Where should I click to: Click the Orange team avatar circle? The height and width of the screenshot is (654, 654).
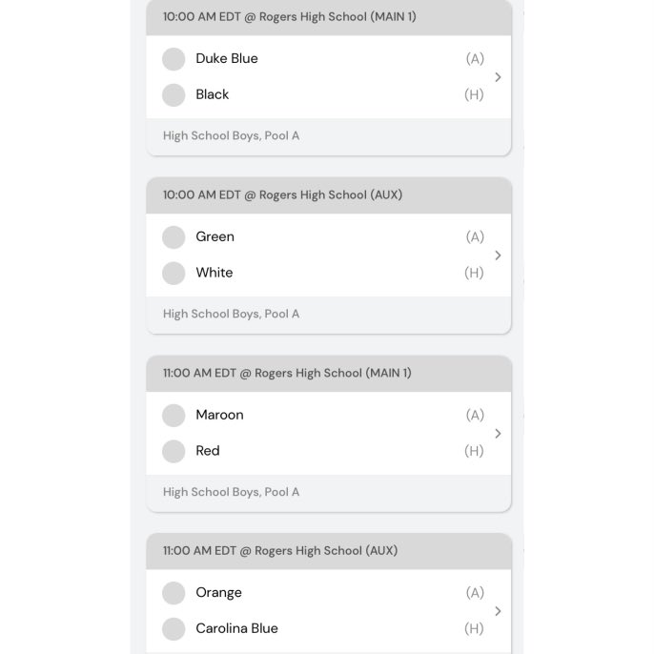pos(174,593)
